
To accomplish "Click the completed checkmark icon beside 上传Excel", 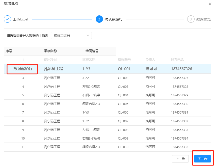I will point(7,19).
